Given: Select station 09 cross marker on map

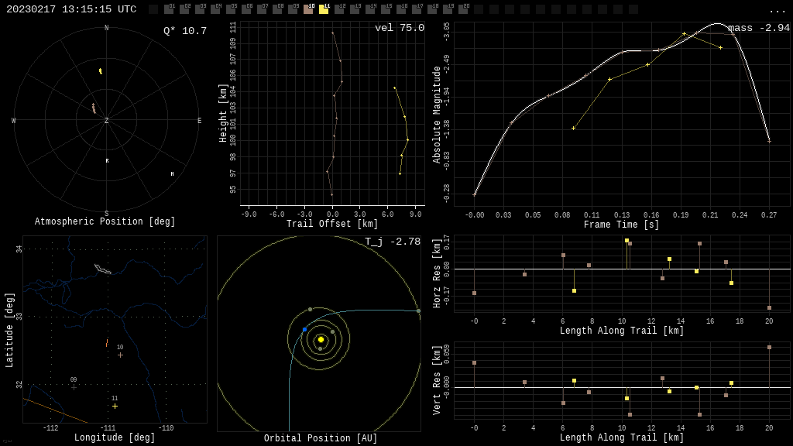Looking at the screenshot, I should (x=74, y=387).
